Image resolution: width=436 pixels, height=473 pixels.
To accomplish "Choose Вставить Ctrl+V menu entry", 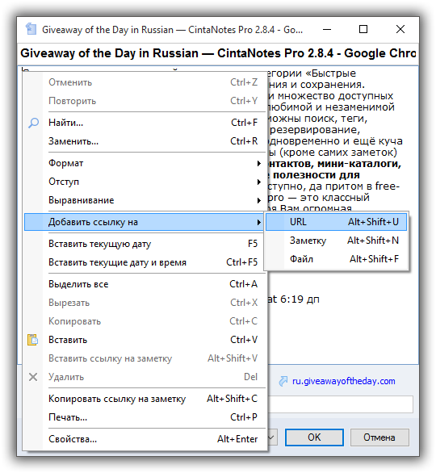I will [x=145, y=340].
